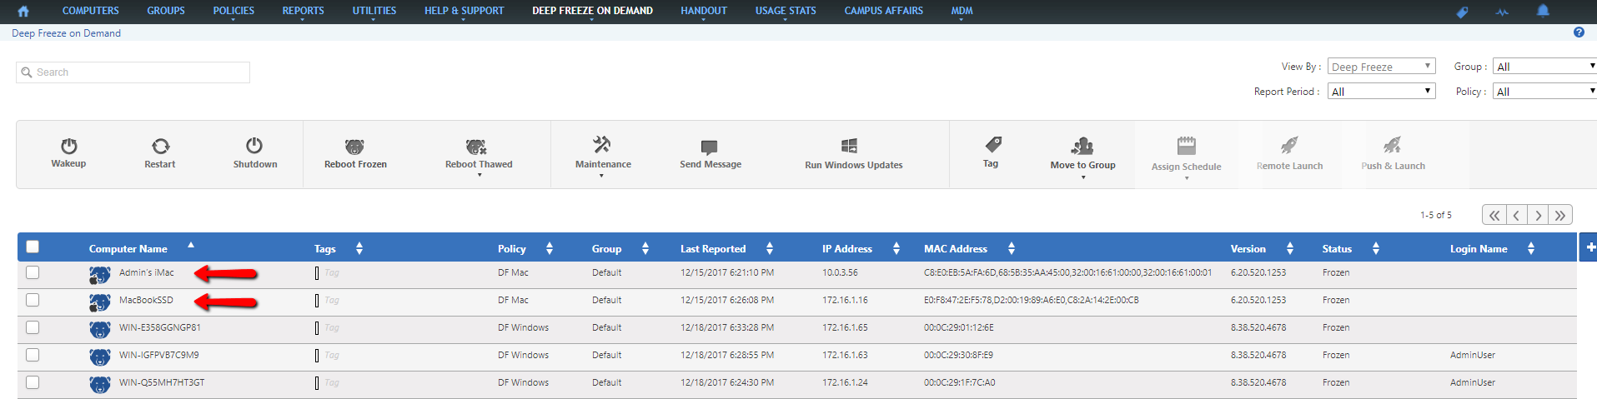Click the Tag toolbar icon
This screenshot has height=399, width=1597.
992,144
